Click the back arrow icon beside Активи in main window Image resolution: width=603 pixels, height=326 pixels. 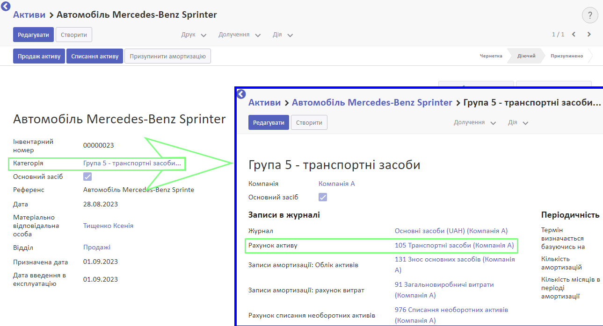click(x=6, y=6)
